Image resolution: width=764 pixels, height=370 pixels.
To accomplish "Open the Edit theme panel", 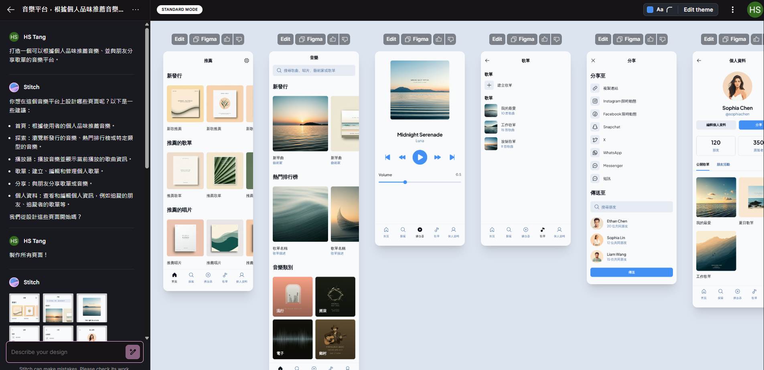I will [x=698, y=10].
